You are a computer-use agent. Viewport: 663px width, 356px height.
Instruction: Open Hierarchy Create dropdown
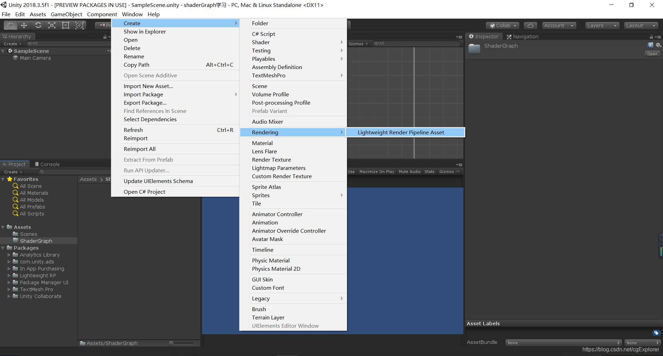pyautogui.click(x=12, y=44)
